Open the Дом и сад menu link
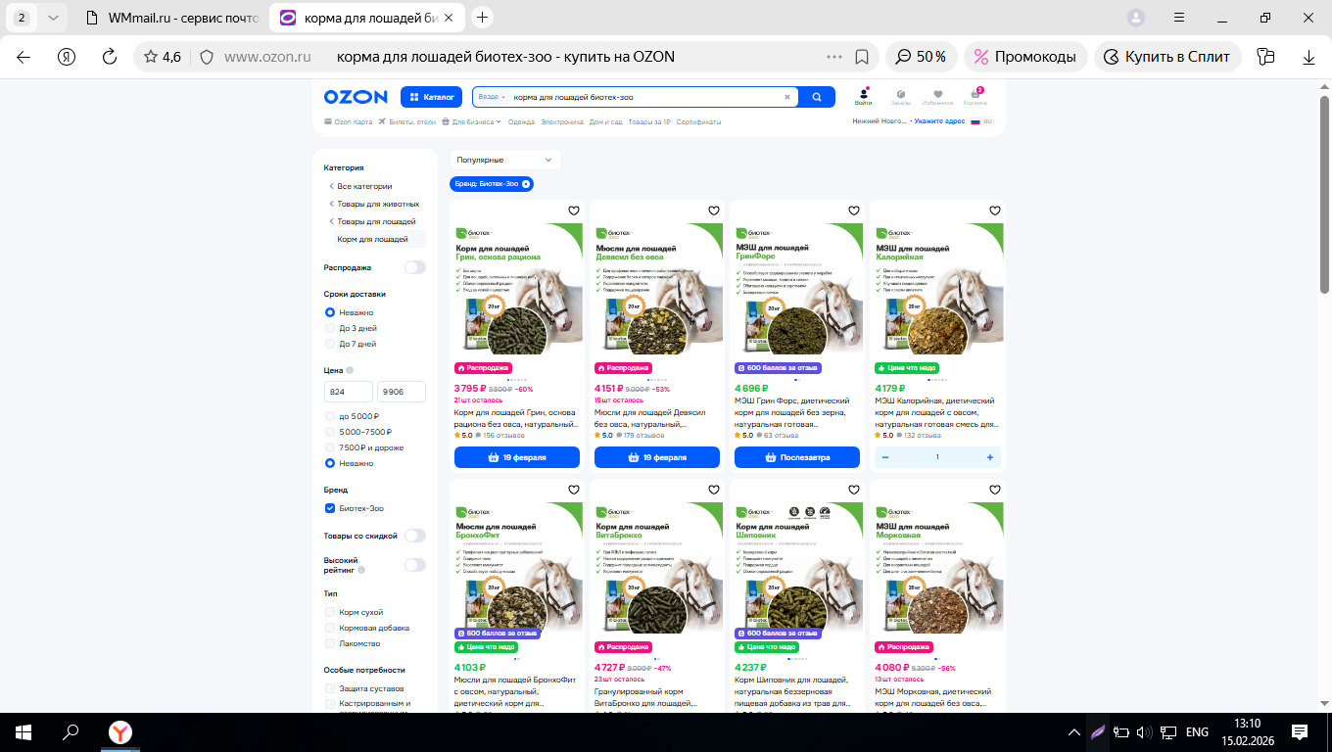This screenshot has width=1332, height=752. pyautogui.click(x=606, y=122)
